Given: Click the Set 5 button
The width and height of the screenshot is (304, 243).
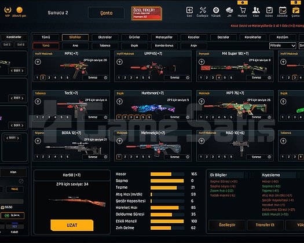Looking at the screenshot, I should (x=7, y=45).
